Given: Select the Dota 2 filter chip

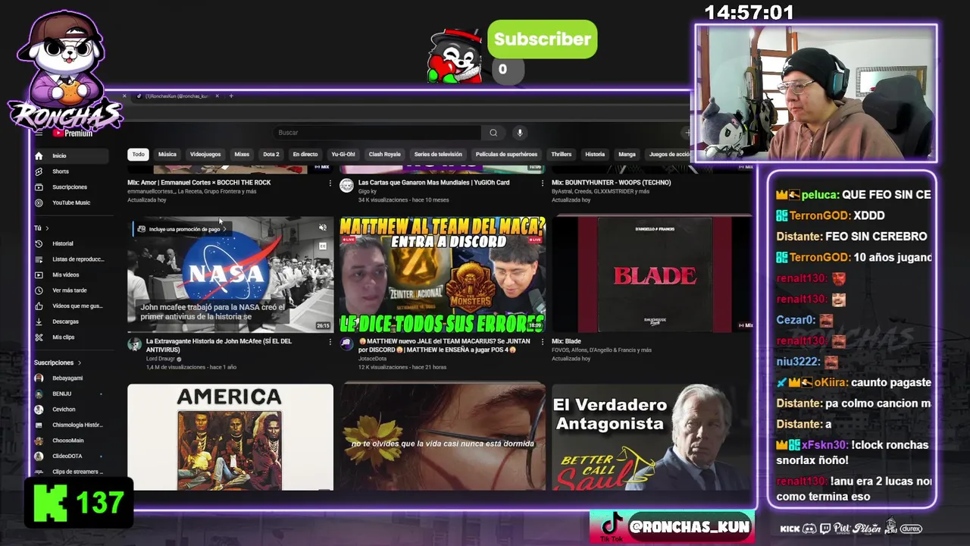Looking at the screenshot, I should click(x=271, y=155).
